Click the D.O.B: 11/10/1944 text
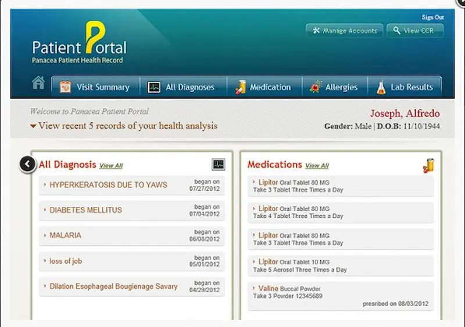This screenshot has height=327, width=465. pos(409,126)
